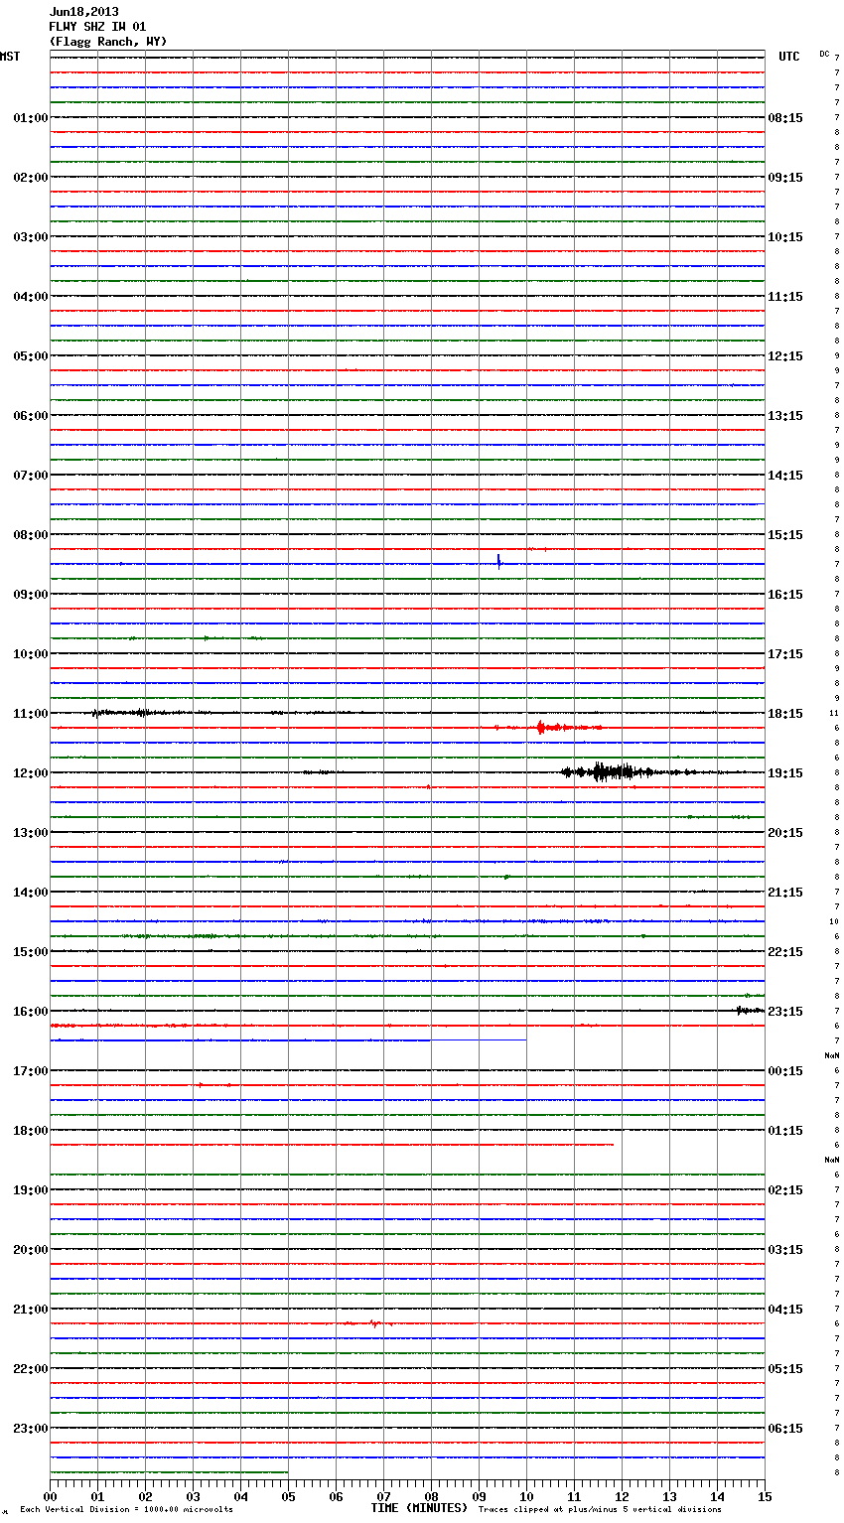The height and width of the screenshot is (1523, 844).
Task: Click the 06:15 UTC time label
Action: [x=785, y=1429]
